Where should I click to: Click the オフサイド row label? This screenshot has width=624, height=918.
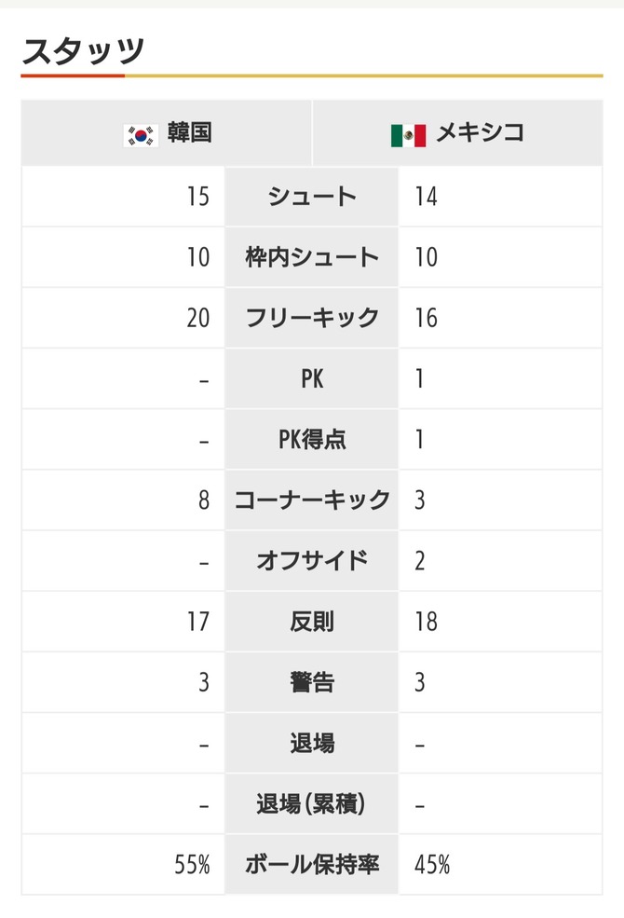click(312, 561)
